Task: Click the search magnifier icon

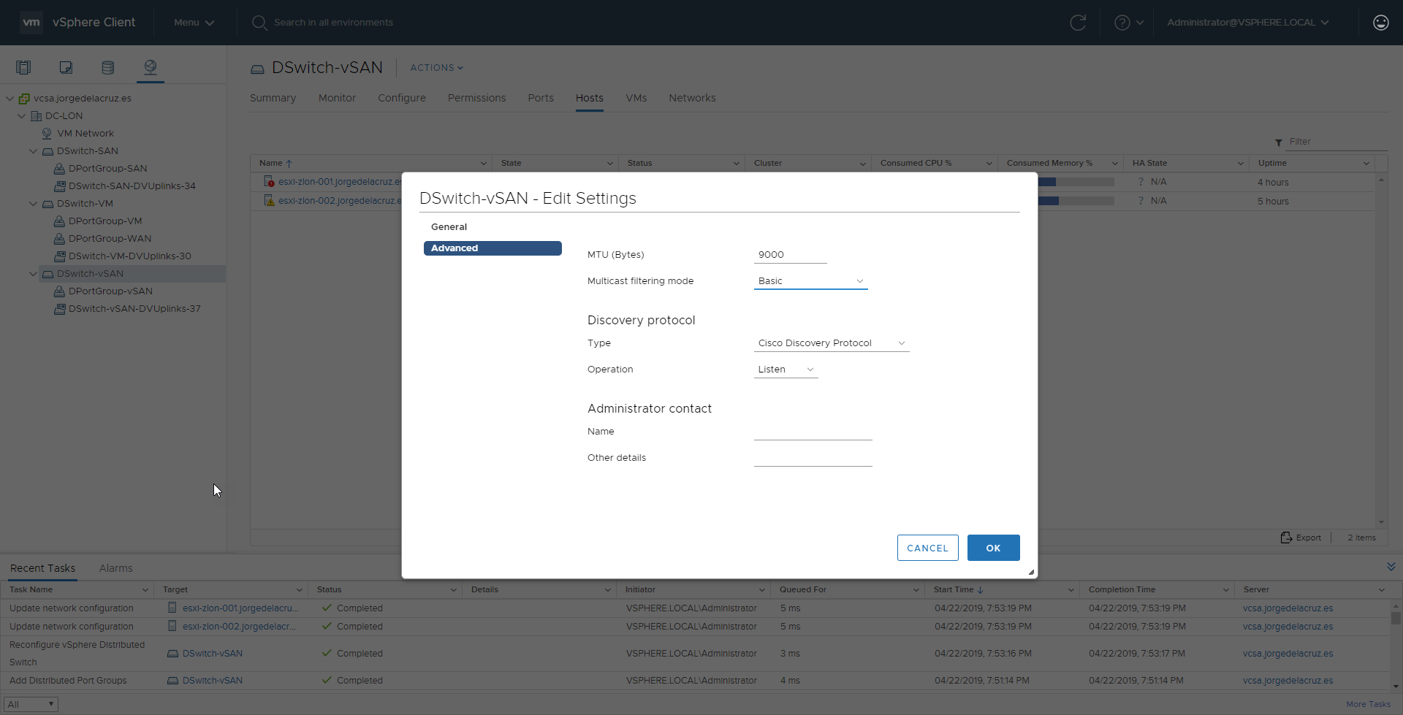Action: (259, 23)
